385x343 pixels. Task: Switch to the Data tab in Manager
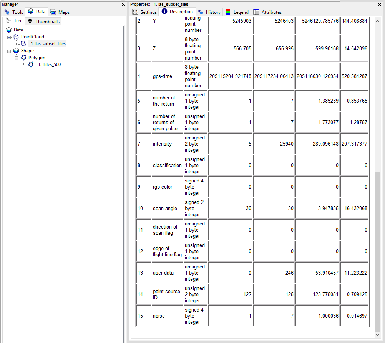[37, 12]
